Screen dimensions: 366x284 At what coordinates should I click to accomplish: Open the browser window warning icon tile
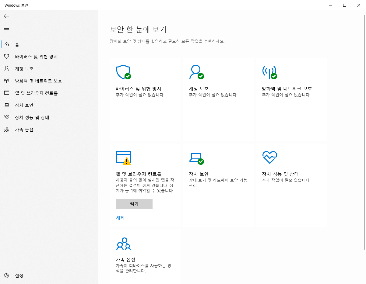123,158
